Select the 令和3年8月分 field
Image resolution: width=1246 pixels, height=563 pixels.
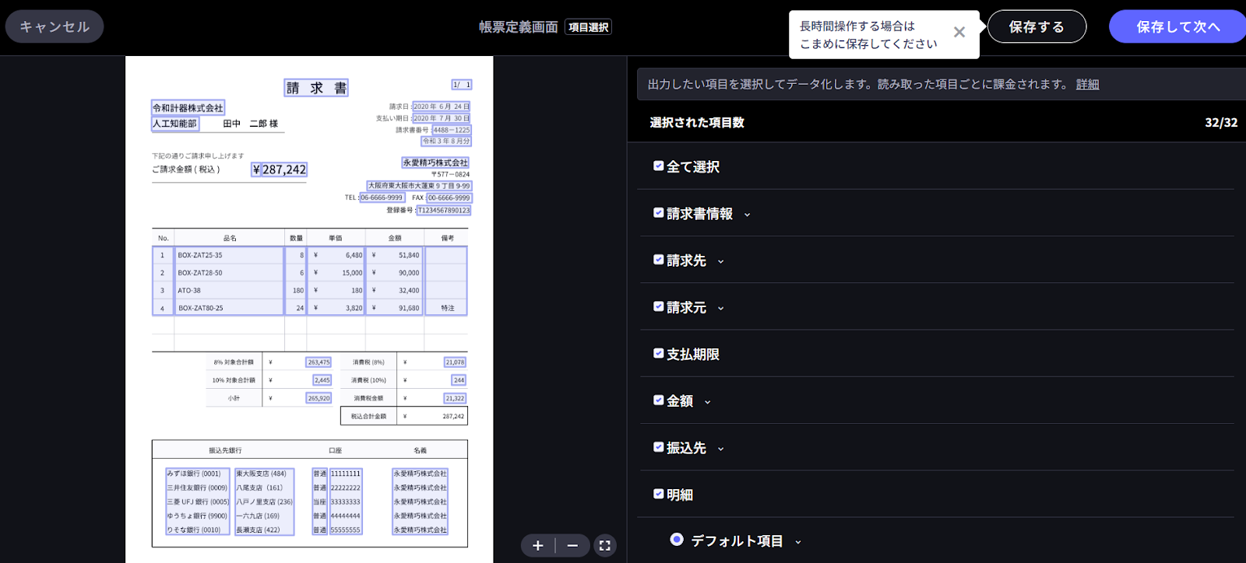point(446,142)
